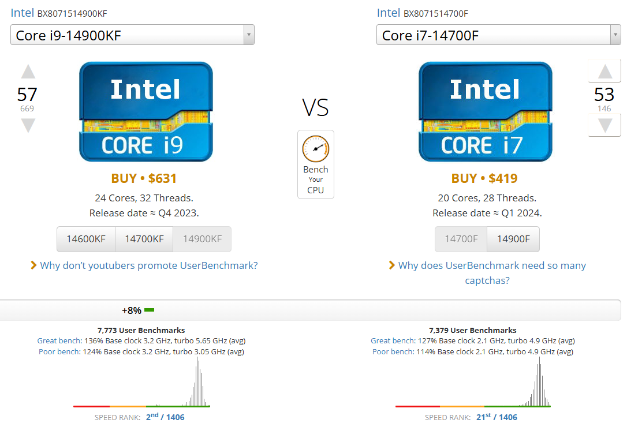
Task: Click the Intel Core i9 chip image
Action: pyautogui.click(x=146, y=111)
